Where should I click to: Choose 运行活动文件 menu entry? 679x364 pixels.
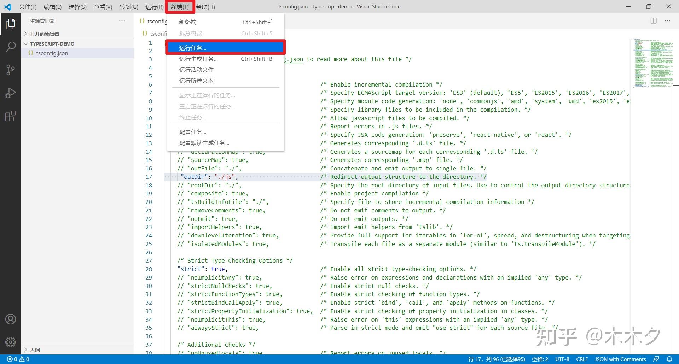point(226,70)
